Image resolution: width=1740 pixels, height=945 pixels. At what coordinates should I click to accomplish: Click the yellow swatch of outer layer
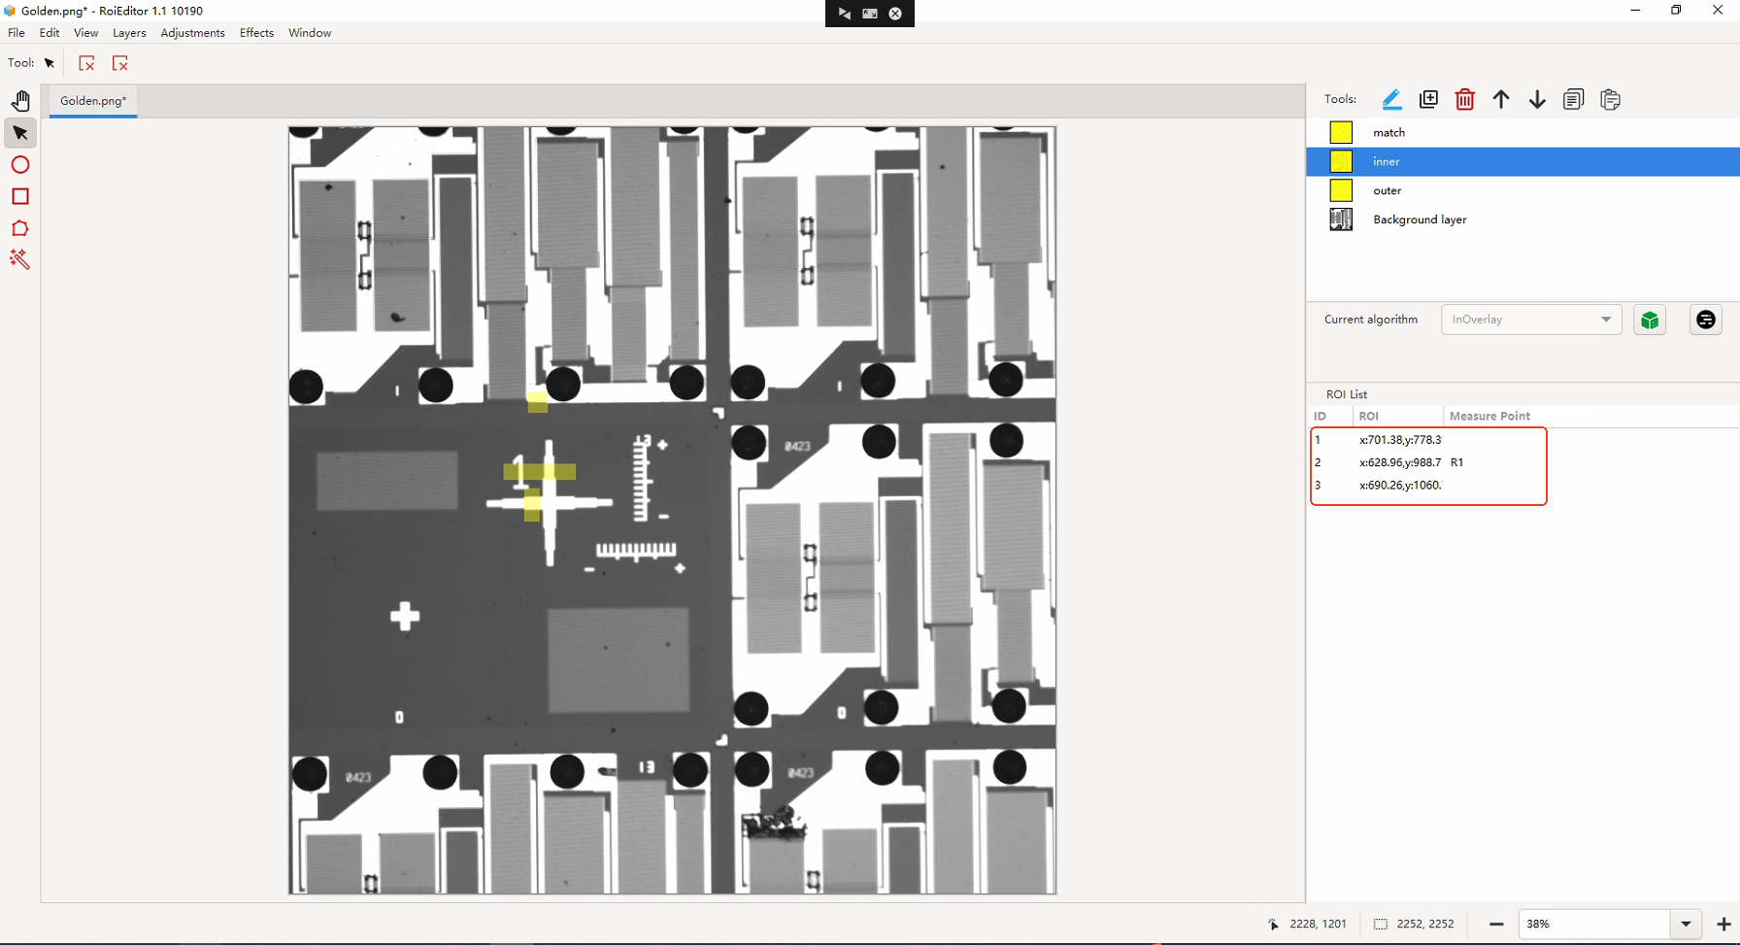coord(1341,190)
